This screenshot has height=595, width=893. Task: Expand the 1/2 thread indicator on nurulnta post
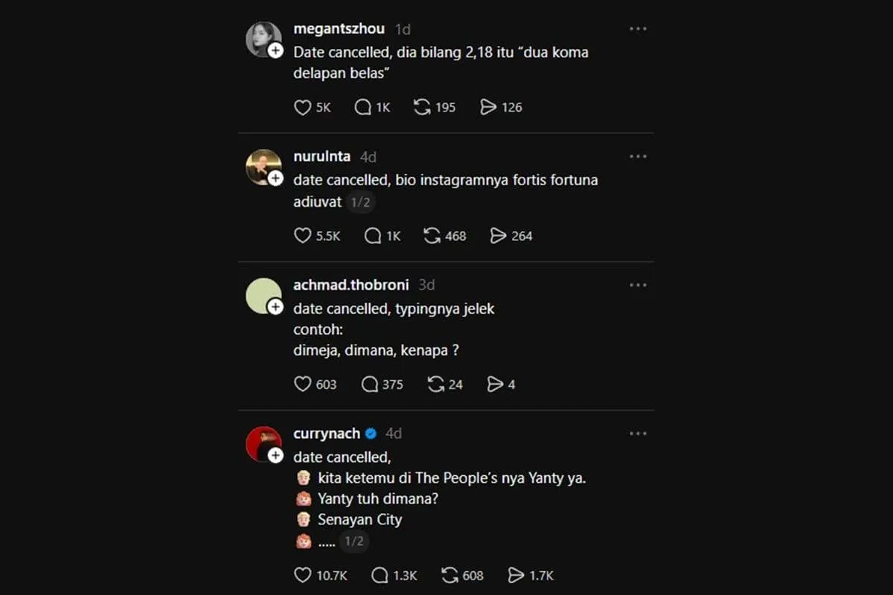(x=360, y=202)
